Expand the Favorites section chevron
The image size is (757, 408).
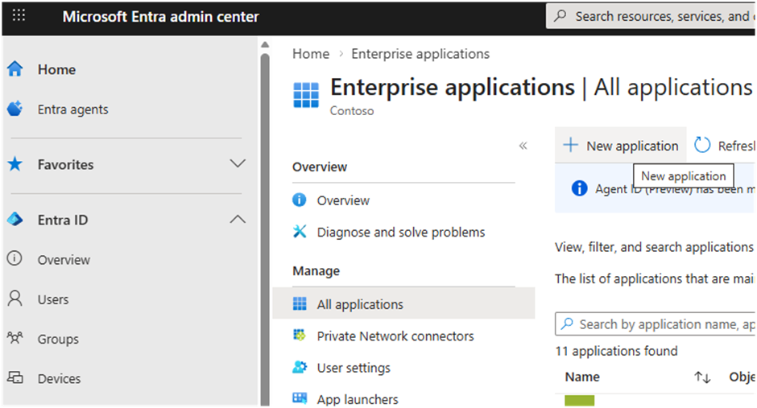click(238, 164)
